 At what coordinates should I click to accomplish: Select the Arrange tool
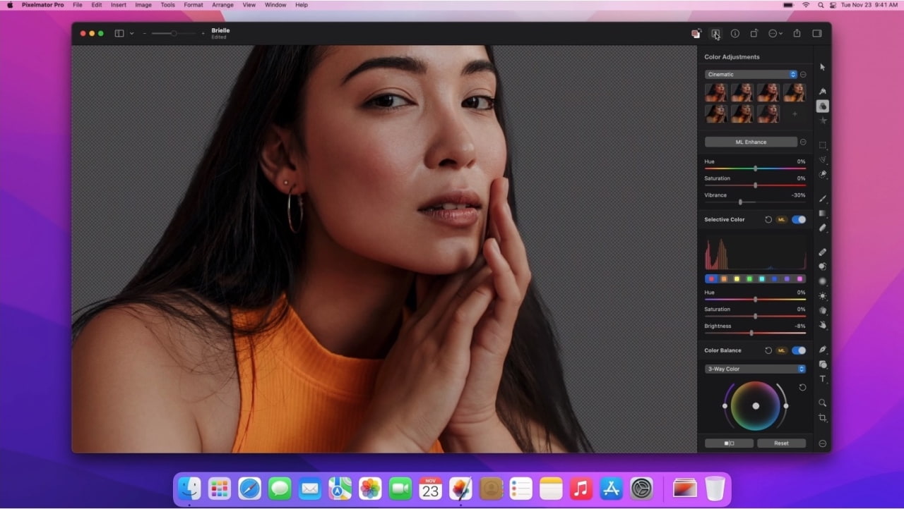pos(822,66)
